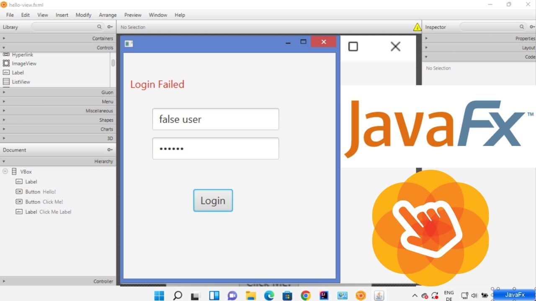The image size is (536, 301).
Task: Open the Widgets taskbar icon
Action: (x=214, y=296)
